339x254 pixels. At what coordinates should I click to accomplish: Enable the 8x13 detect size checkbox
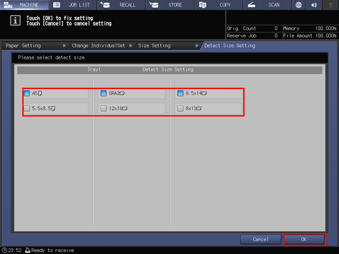[x=180, y=108]
